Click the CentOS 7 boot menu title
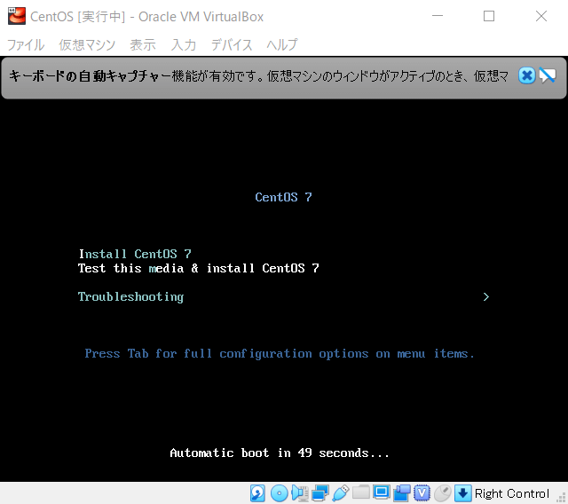568x504 pixels. coord(283,197)
